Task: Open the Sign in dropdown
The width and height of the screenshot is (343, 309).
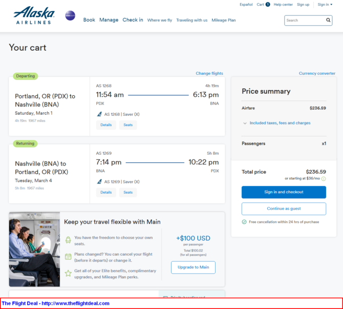Action: point(325,5)
